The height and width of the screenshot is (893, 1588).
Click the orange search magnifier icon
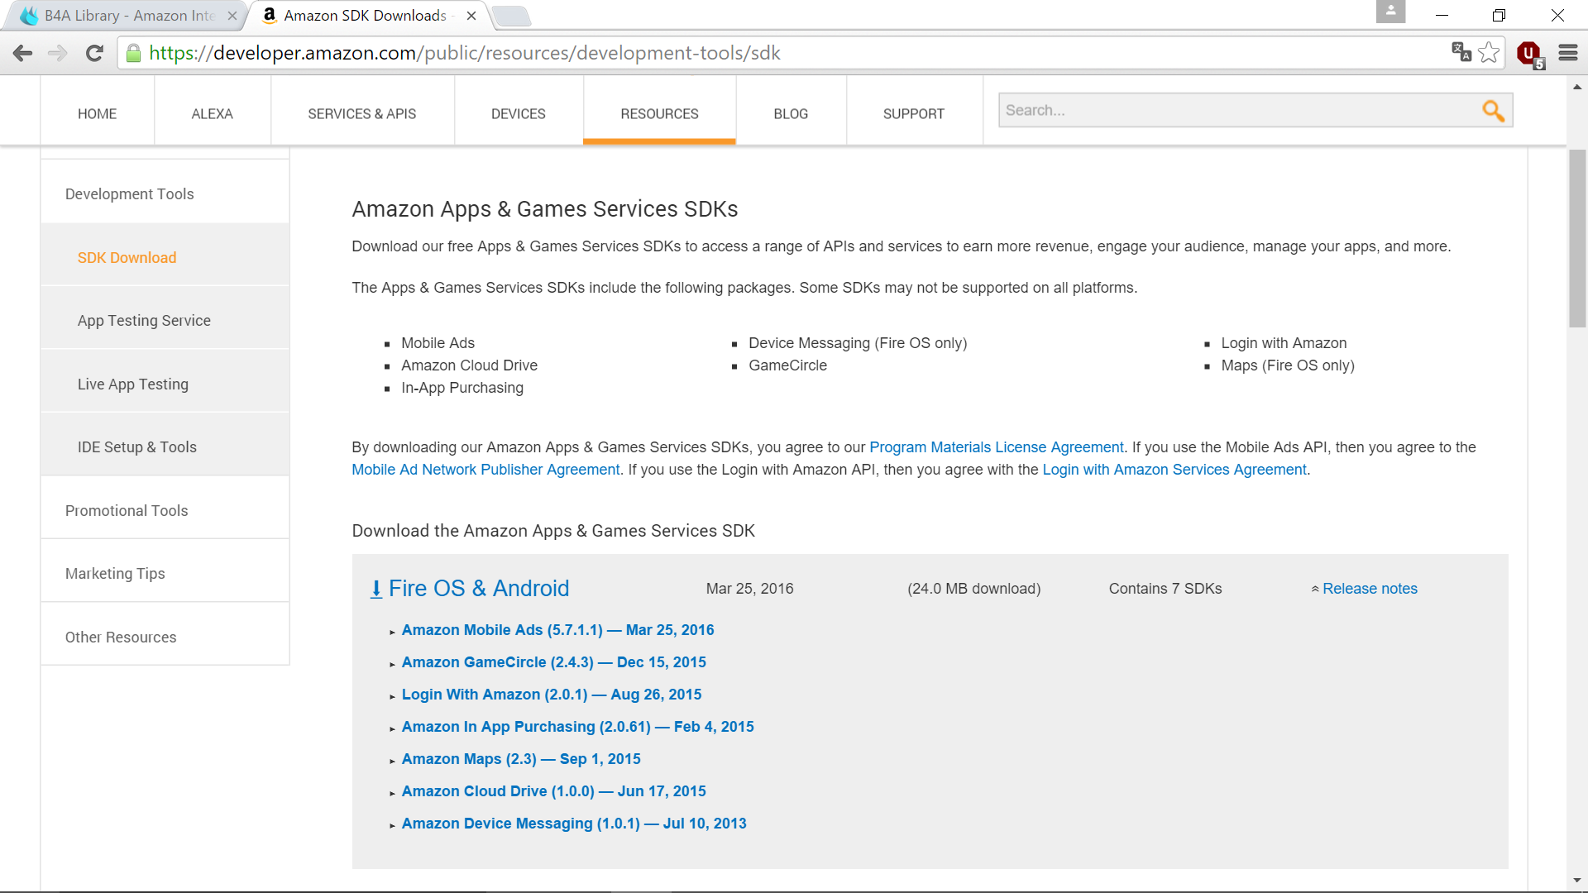(x=1493, y=111)
